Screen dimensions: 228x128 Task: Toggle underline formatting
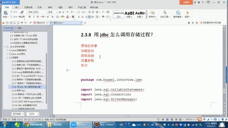[38, 17]
